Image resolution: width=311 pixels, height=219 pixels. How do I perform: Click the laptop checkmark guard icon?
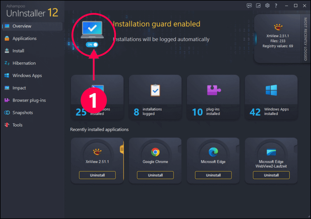tap(92, 30)
